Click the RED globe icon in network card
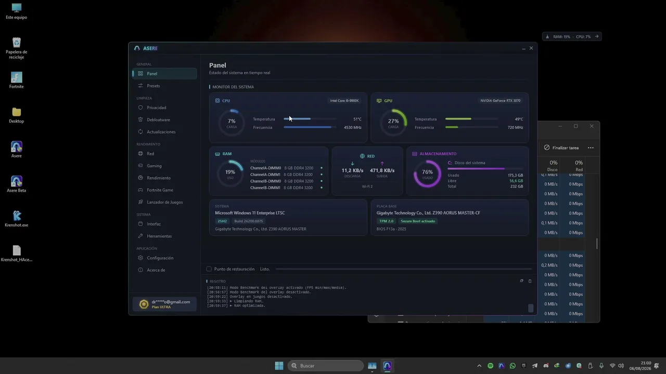The width and height of the screenshot is (666, 374). [362, 156]
